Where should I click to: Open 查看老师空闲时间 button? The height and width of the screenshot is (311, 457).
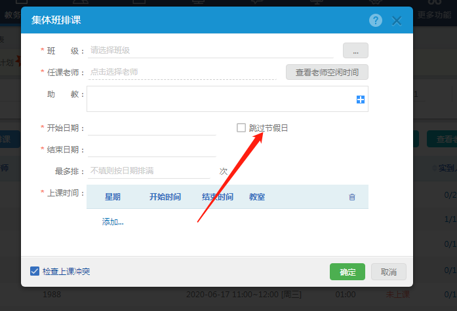point(327,72)
